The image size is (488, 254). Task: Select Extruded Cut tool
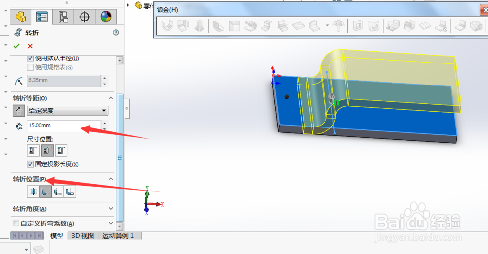358,26
